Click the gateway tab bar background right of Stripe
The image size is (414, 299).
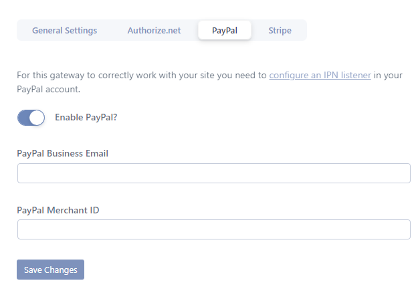300,30
